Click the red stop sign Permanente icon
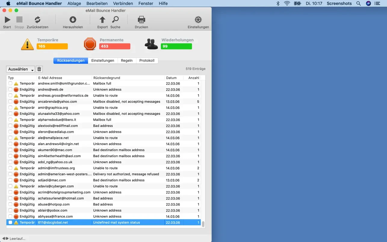The height and width of the screenshot is (242, 387). (x=90, y=44)
